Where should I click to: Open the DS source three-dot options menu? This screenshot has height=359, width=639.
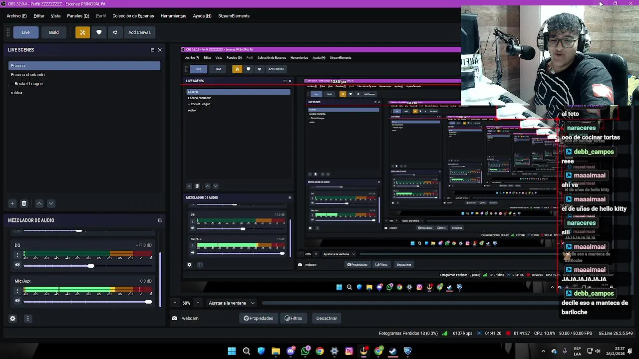17,255
